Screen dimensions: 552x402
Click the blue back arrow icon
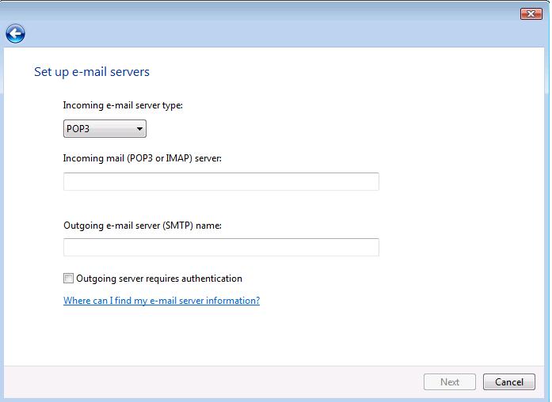(15, 33)
